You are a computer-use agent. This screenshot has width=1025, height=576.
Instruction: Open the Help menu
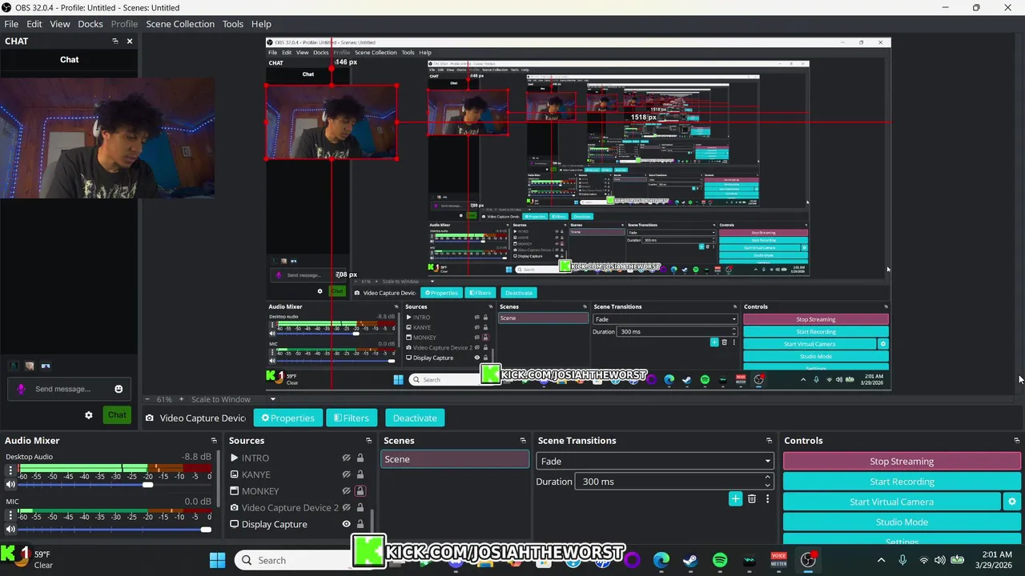tap(261, 24)
